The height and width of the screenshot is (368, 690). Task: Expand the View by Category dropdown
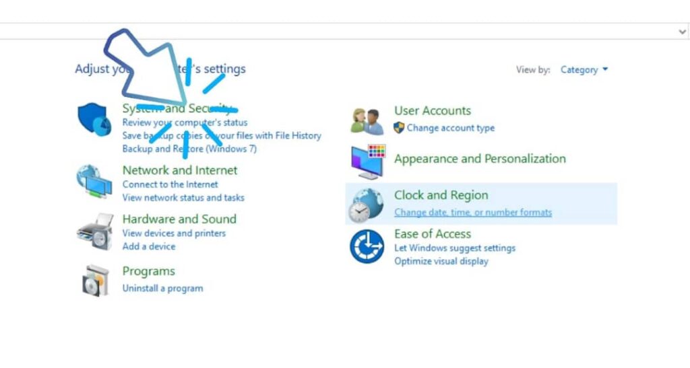584,69
